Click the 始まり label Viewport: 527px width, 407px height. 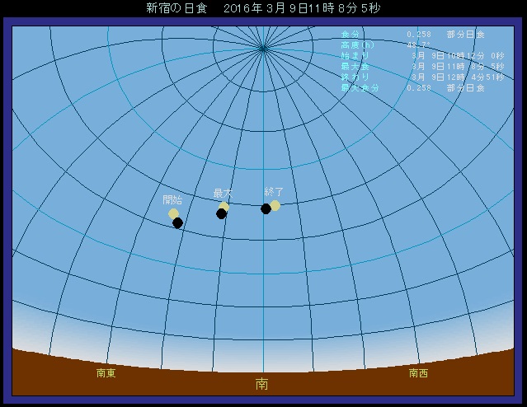point(355,56)
